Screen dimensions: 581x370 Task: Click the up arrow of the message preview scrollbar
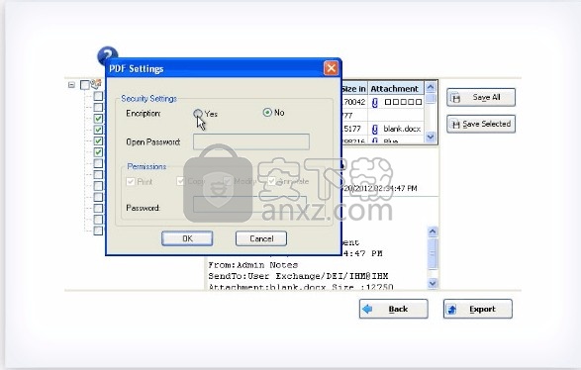click(433, 231)
